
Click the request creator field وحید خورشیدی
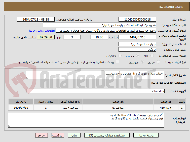point(106,31)
